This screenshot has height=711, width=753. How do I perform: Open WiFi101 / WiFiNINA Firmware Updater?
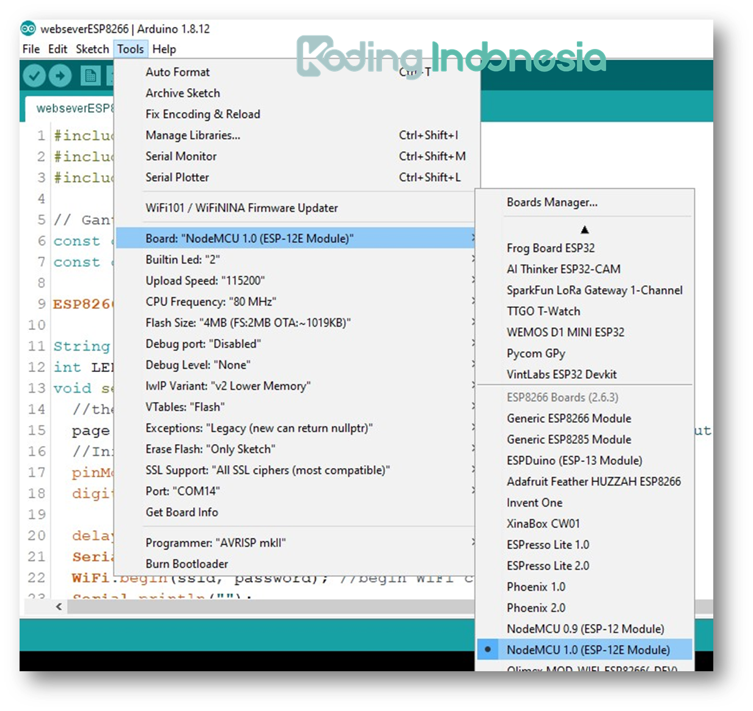point(295,208)
